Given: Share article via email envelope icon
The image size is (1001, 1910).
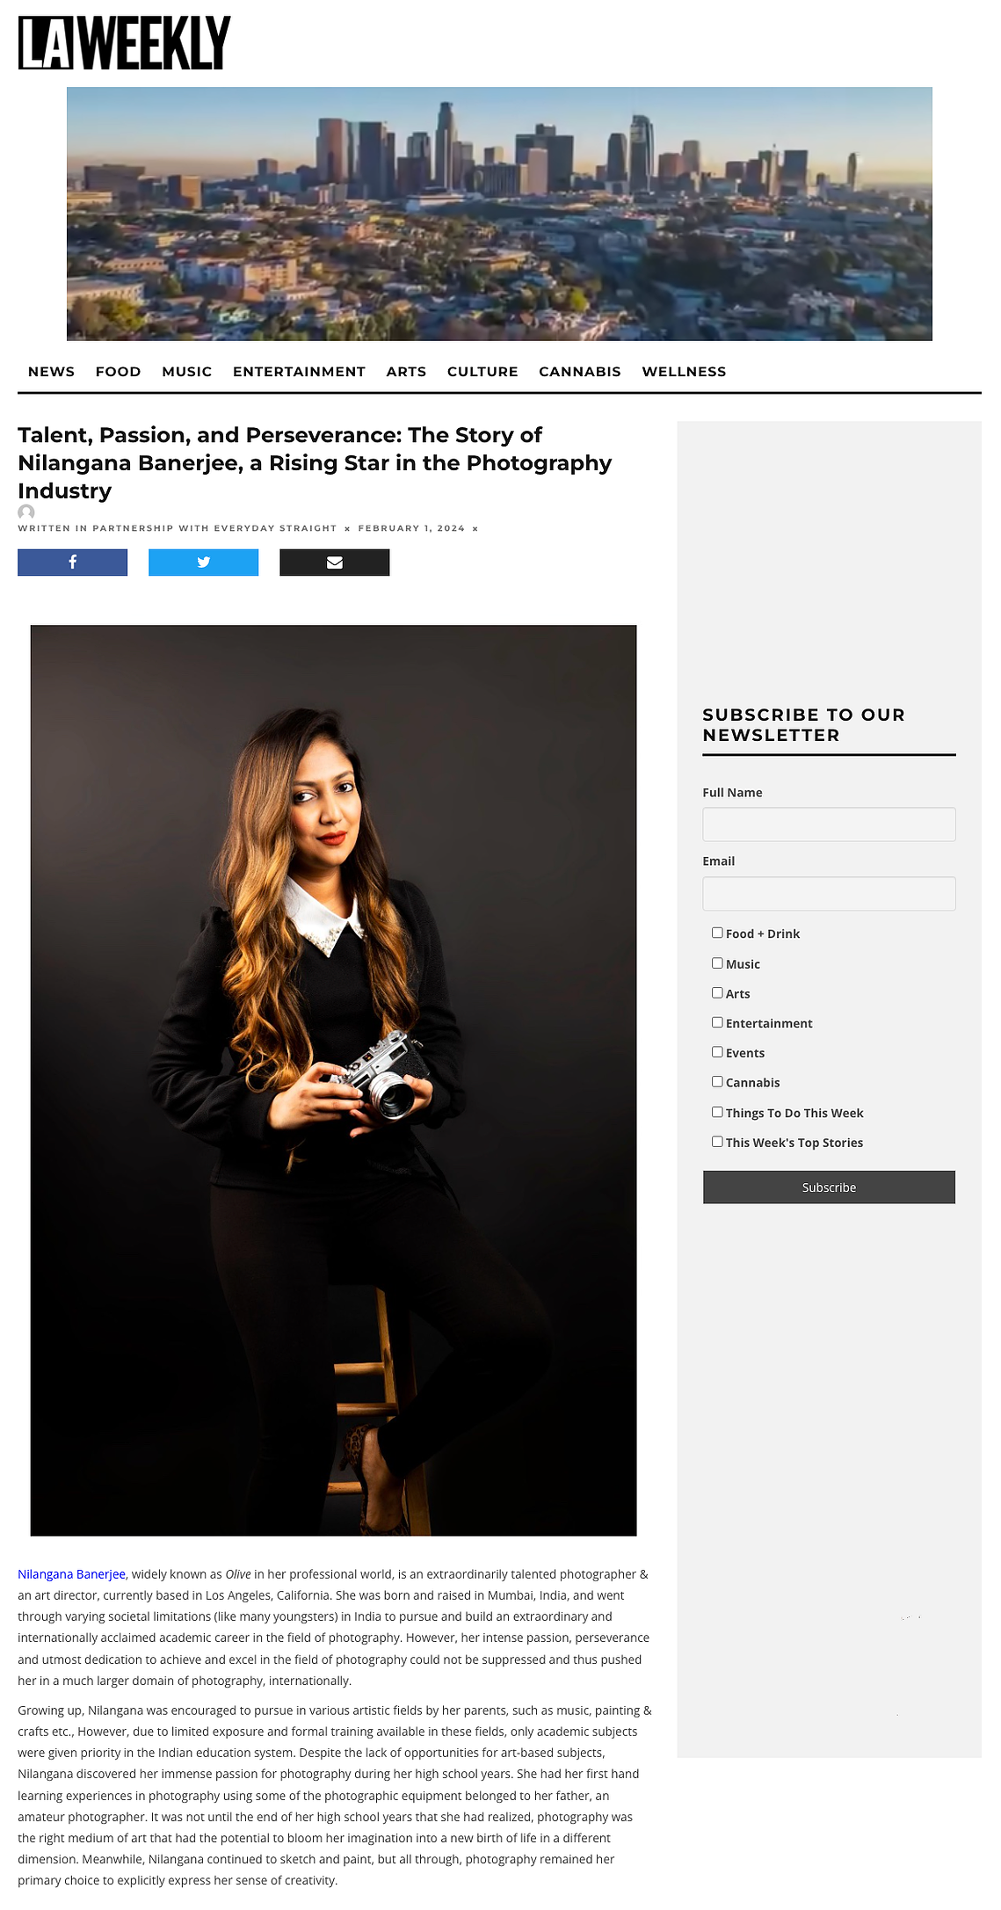Looking at the screenshot, I should tap(334, 563).
